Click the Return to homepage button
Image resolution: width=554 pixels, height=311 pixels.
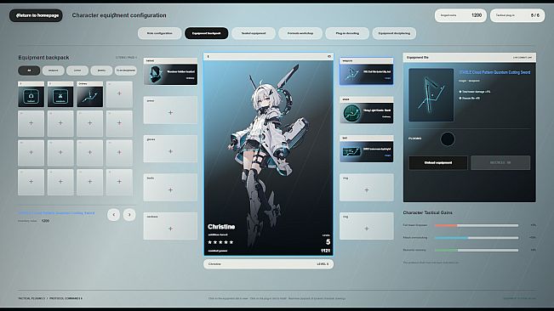36,15
